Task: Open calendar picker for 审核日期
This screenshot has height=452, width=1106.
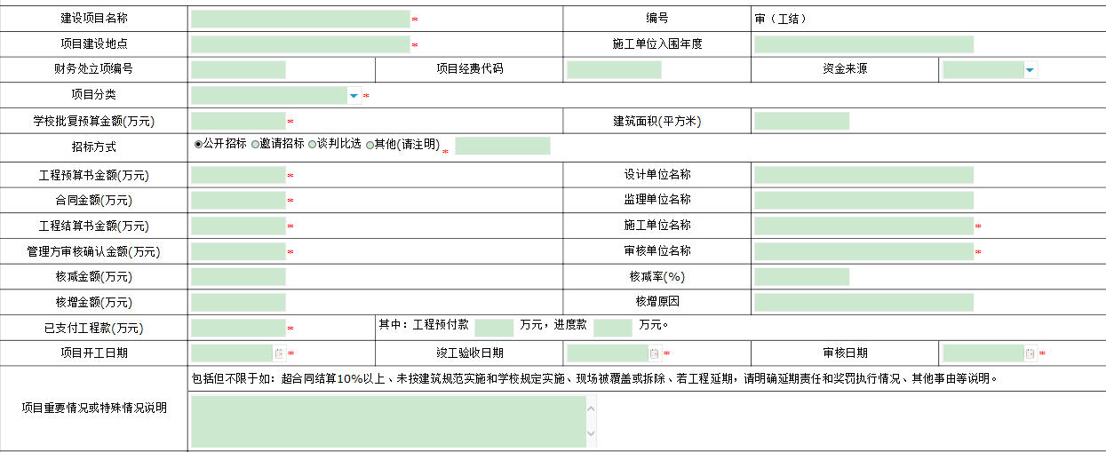Action: [x=1030, y=353]
